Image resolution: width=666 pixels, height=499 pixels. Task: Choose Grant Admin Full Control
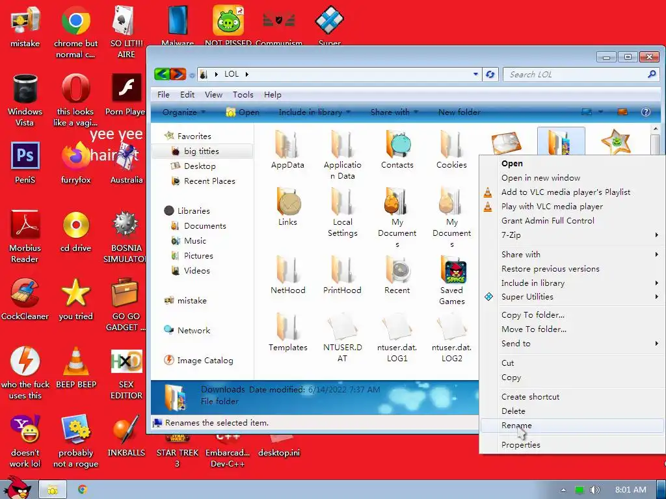click(x=573, y=220)
